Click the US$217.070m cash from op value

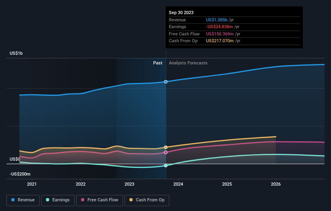pyautogui.click(x=220, y=41)
